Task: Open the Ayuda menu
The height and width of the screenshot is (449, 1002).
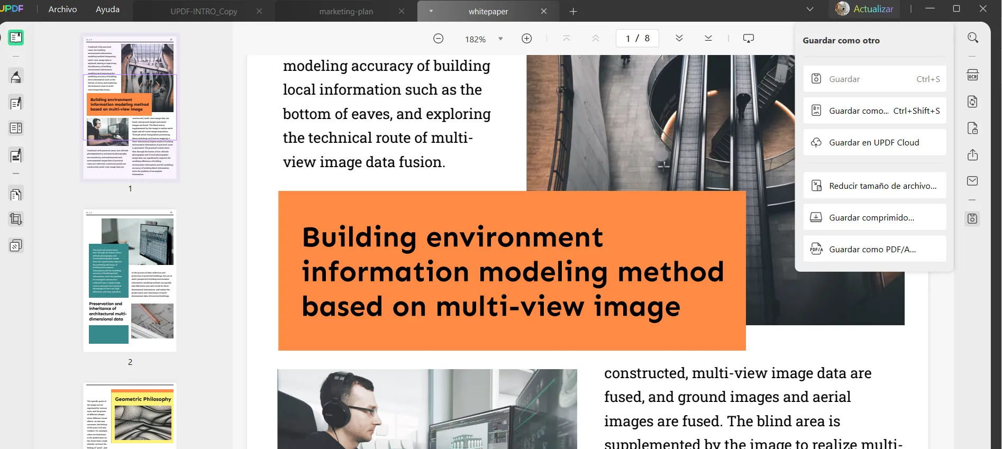Action: [x=107, y=9]
